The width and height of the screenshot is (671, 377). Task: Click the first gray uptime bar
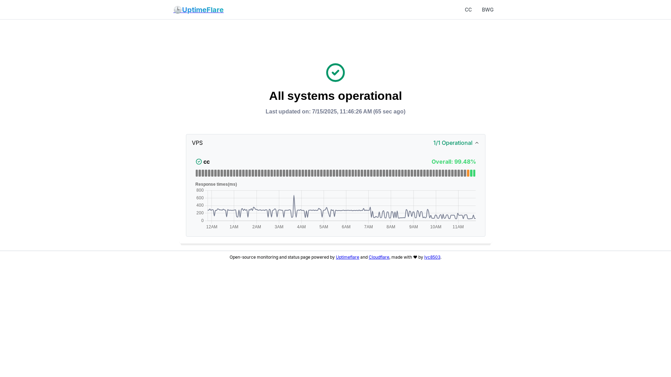coord(197,173)
